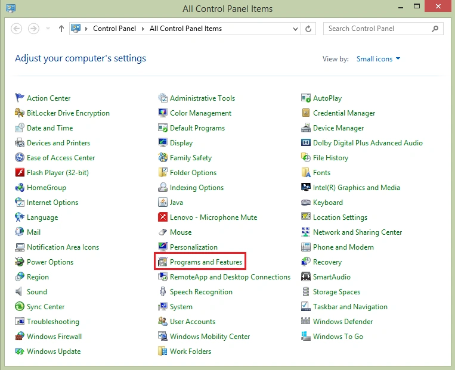Screen dimensions: 455x370
Task: Open the SmartAudio headphones icon
Action: pyautogui.click(x=305, y=276)
